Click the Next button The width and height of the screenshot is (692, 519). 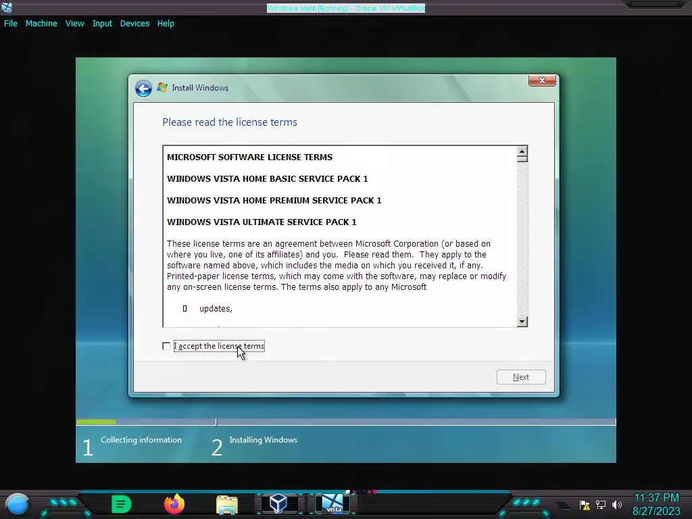(x=521, y=377)
